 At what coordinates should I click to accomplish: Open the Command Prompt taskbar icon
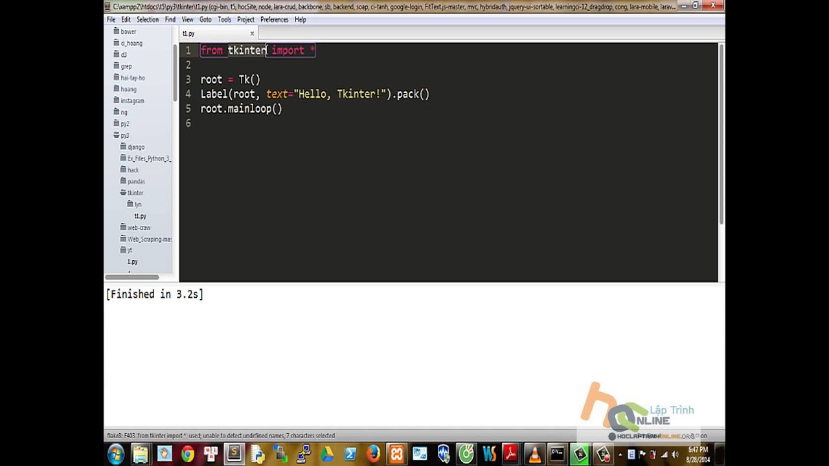pos(558,454)
